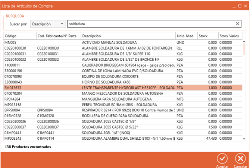Clear the search field with X icon

237,24
